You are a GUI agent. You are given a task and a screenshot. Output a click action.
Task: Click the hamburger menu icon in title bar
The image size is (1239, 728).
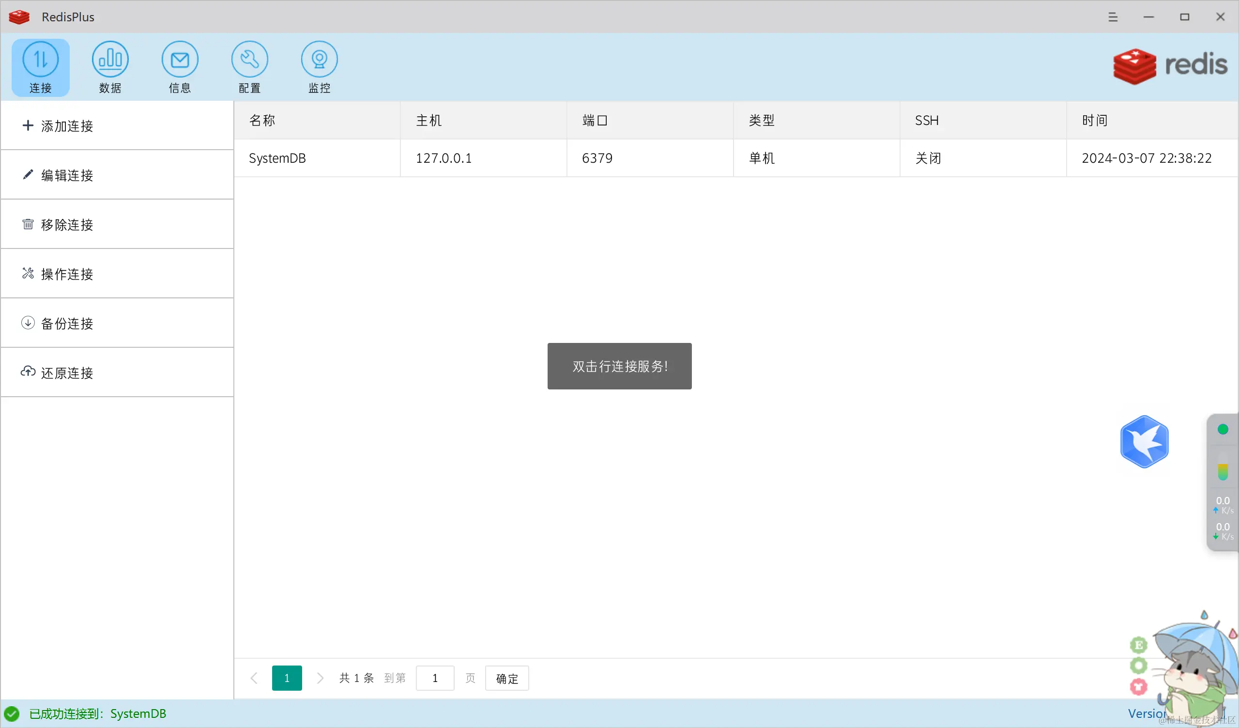pos(1113,17)
